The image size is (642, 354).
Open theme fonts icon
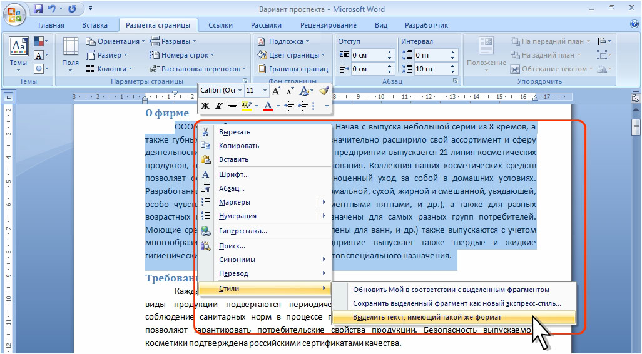point(41,55)
